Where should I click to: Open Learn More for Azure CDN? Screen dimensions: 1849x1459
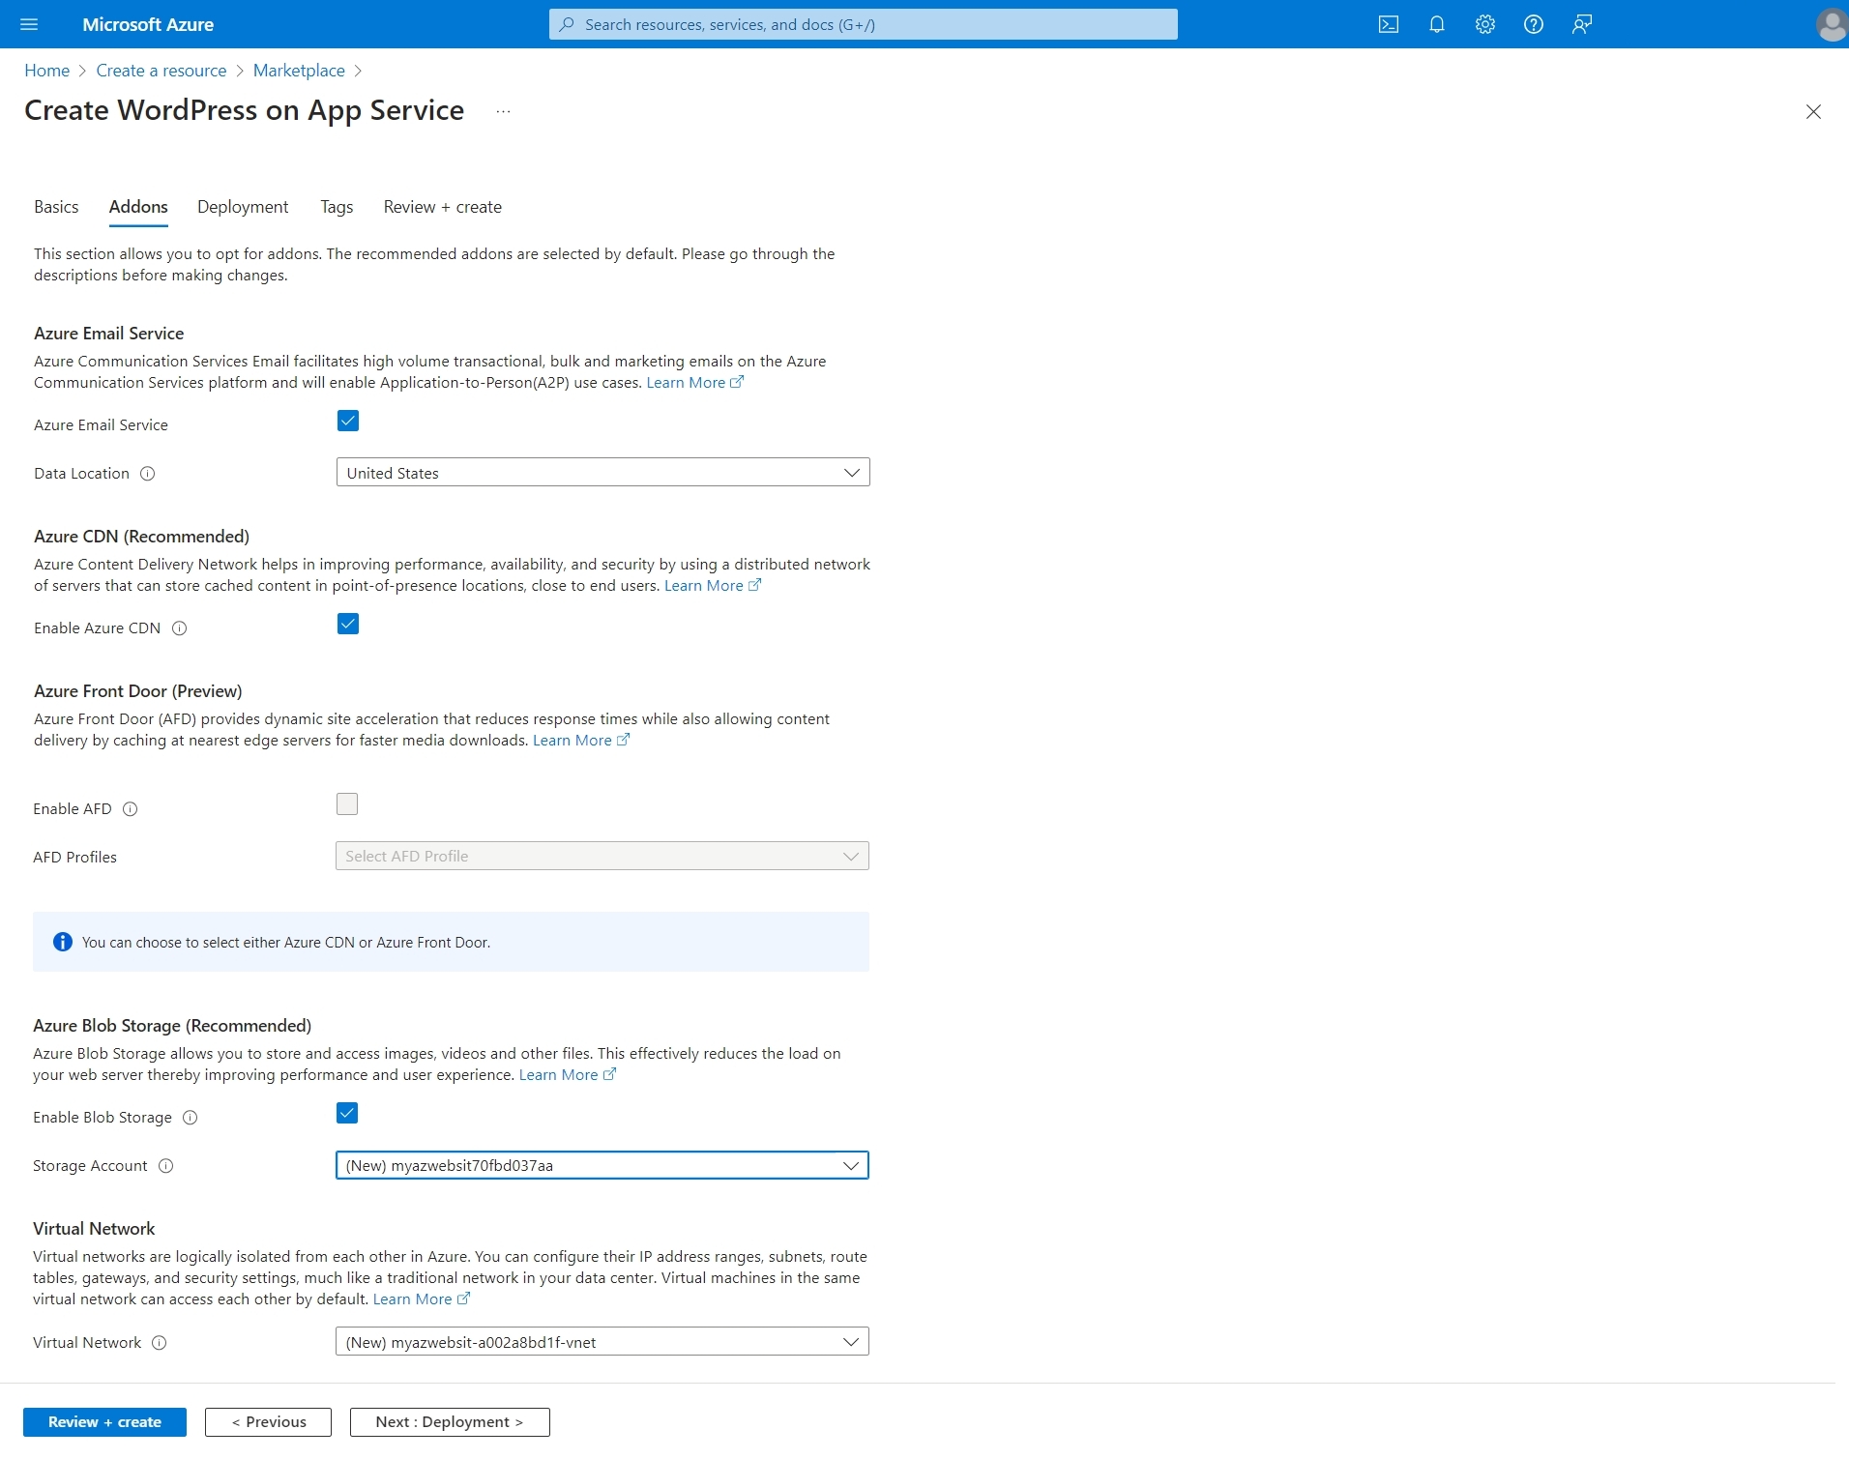(x=713, y=586)
